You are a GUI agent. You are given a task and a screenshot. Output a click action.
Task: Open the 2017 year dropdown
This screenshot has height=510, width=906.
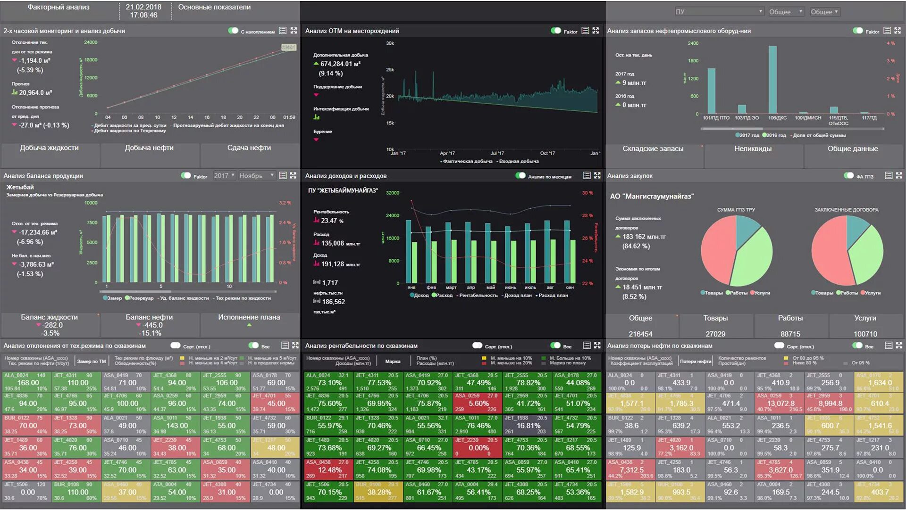point(224,175)
